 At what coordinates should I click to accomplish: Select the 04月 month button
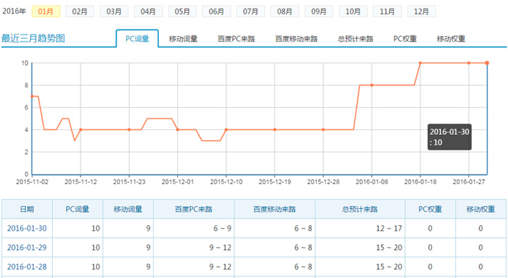coord(148,12)
